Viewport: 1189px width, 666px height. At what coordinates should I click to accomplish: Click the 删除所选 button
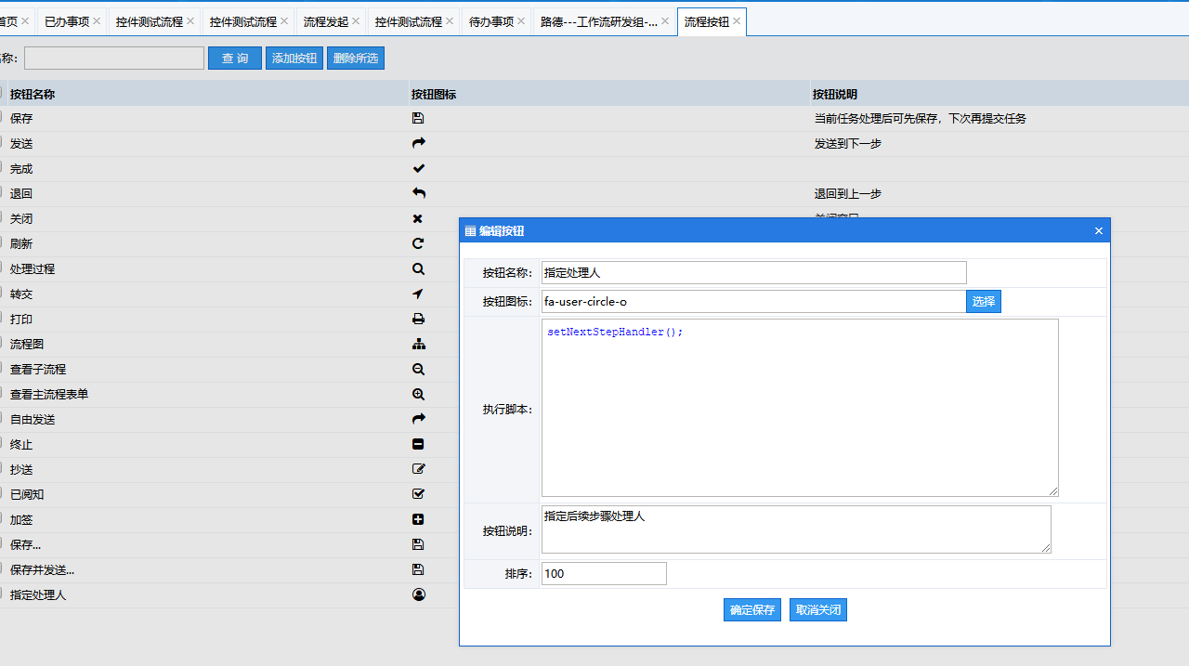pos(356,59)
